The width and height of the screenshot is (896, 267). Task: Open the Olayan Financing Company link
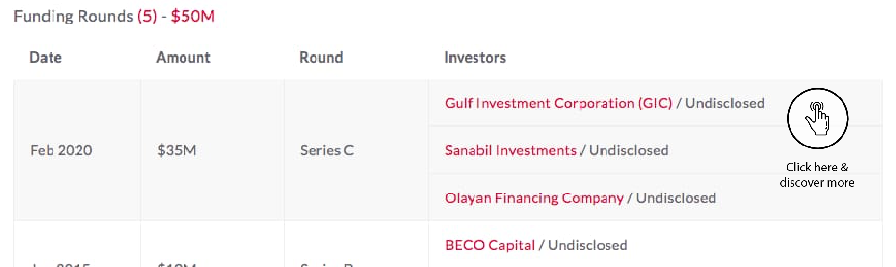coord(534,198)
